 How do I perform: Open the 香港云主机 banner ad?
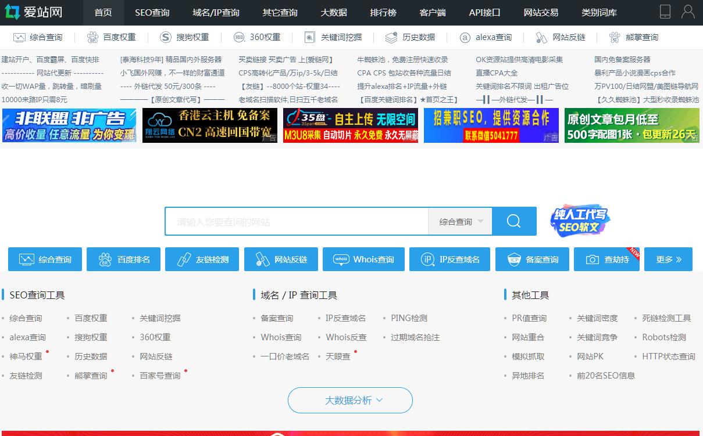coord(209,125)
